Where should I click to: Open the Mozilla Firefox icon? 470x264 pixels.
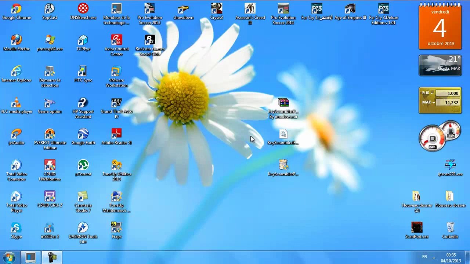click(x=17, y=43)
